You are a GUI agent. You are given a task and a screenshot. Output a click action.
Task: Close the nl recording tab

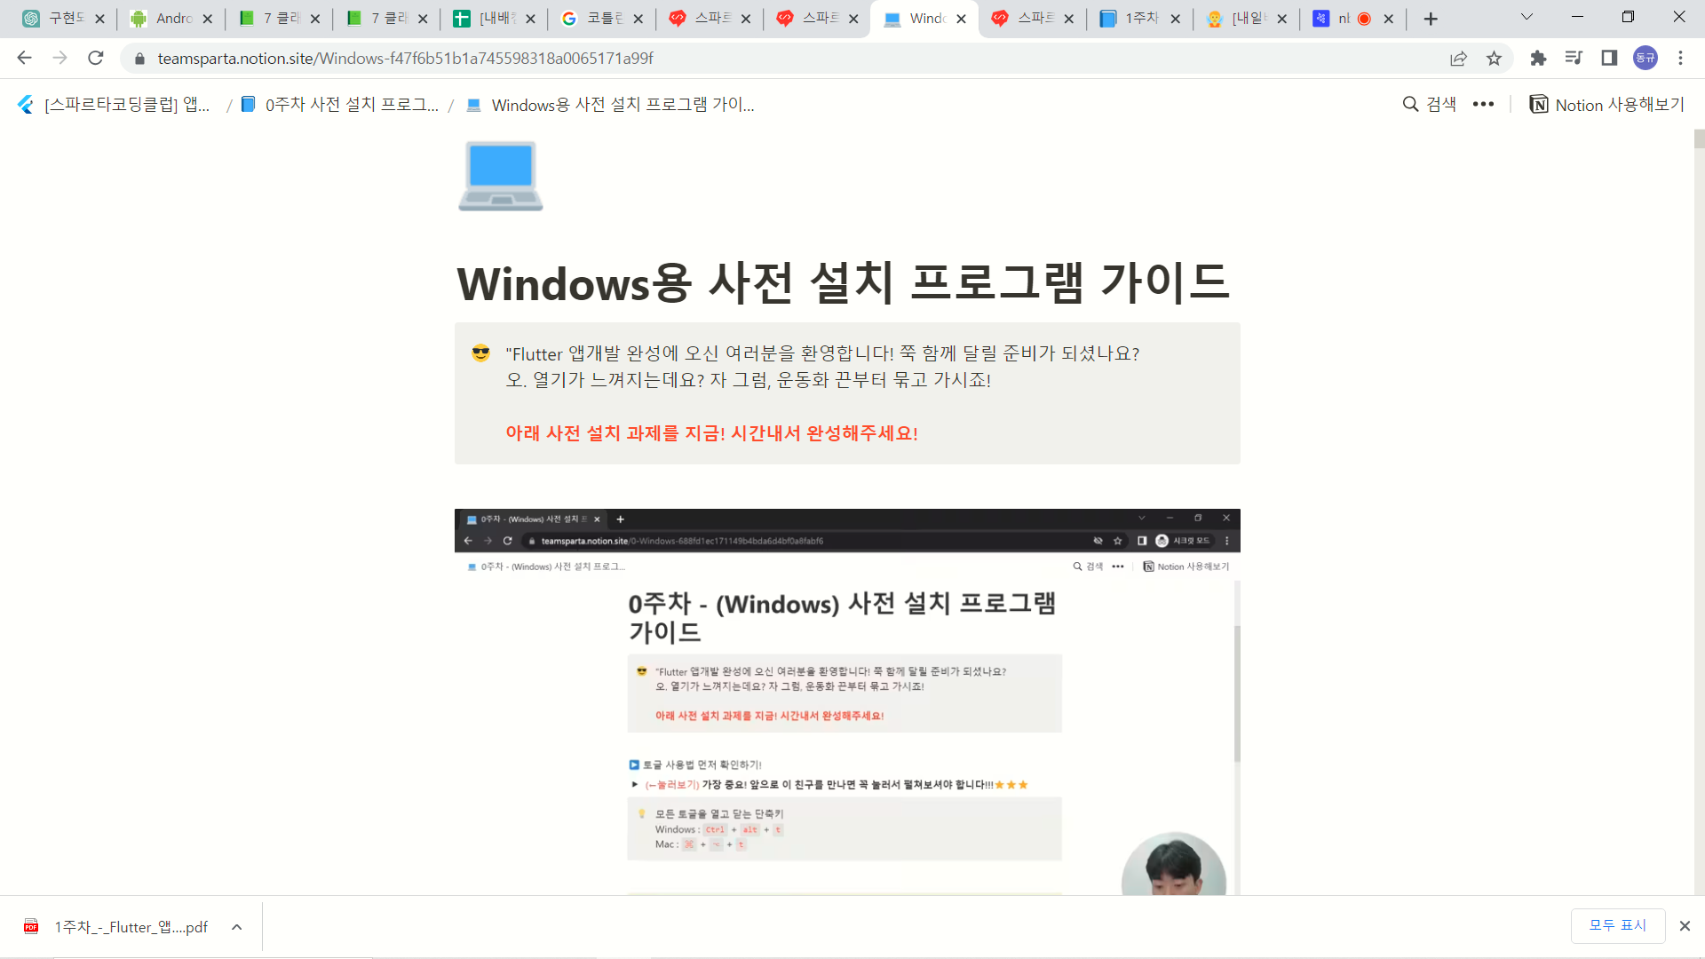tap(1389, 19)
